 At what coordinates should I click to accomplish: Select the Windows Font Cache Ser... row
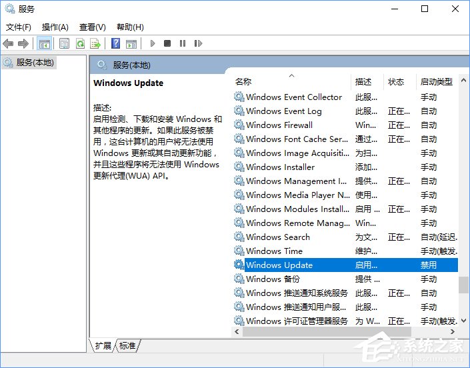345,139
